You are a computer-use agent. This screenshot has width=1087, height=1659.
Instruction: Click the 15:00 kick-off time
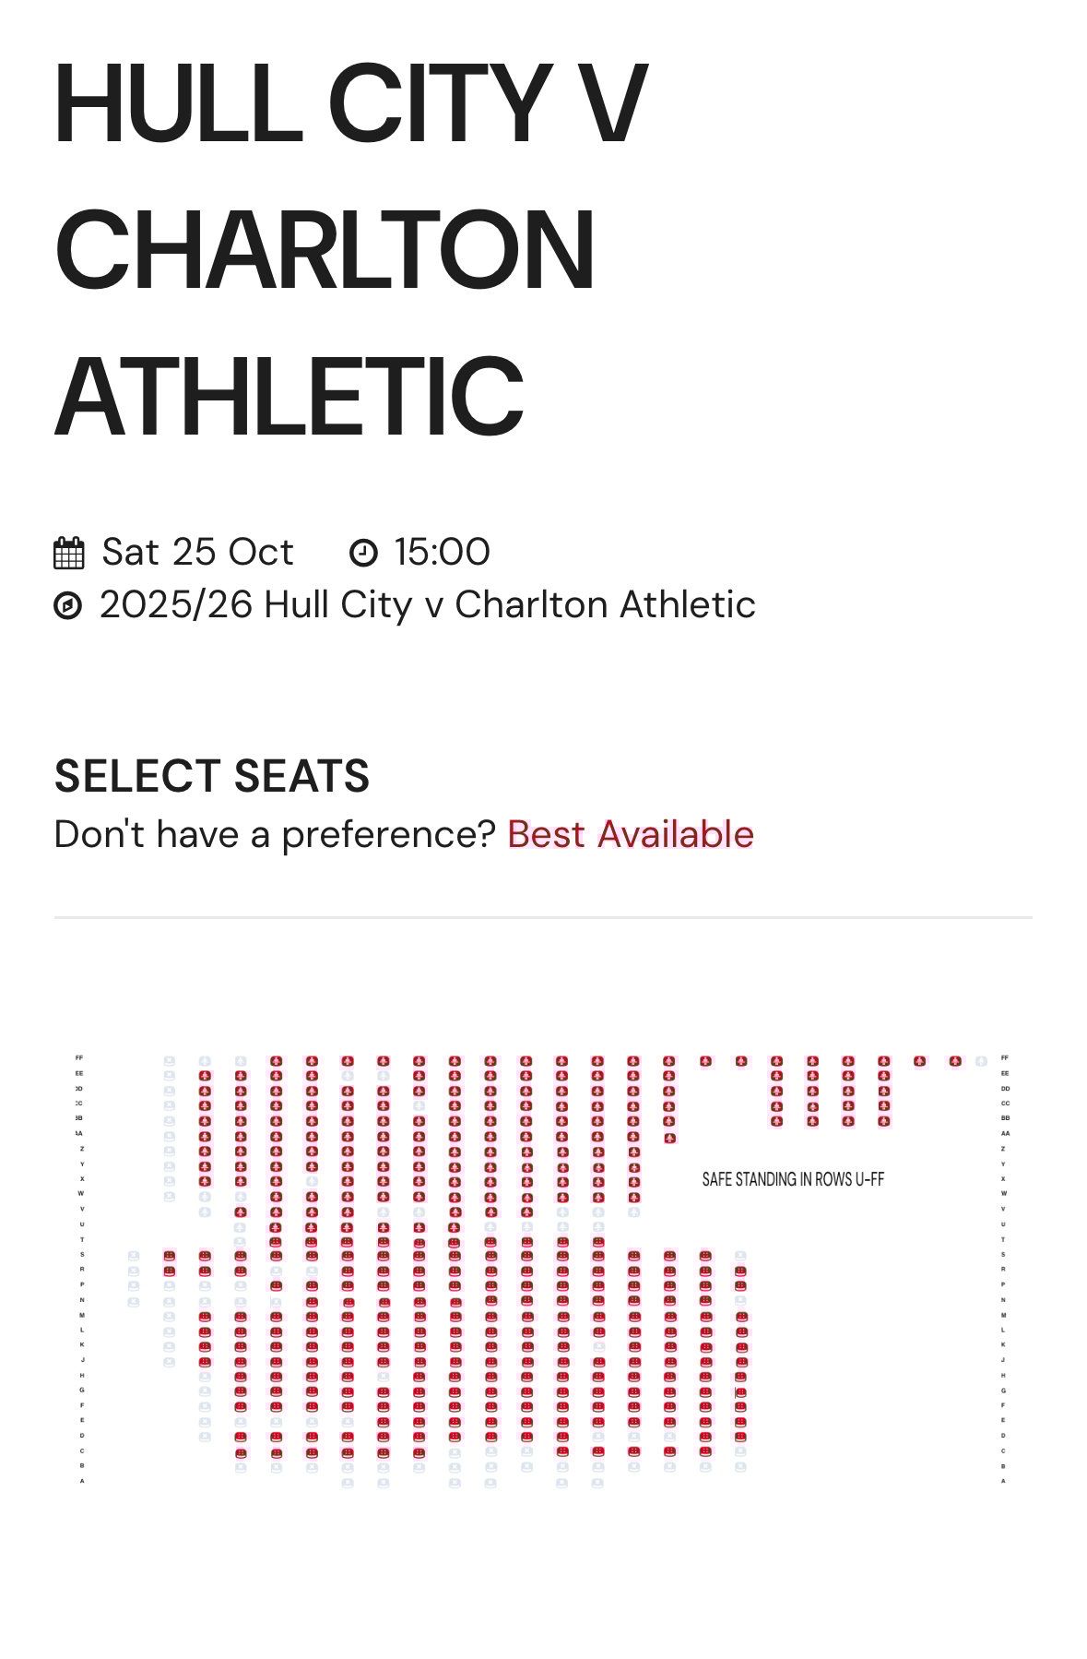click(442, 553)
